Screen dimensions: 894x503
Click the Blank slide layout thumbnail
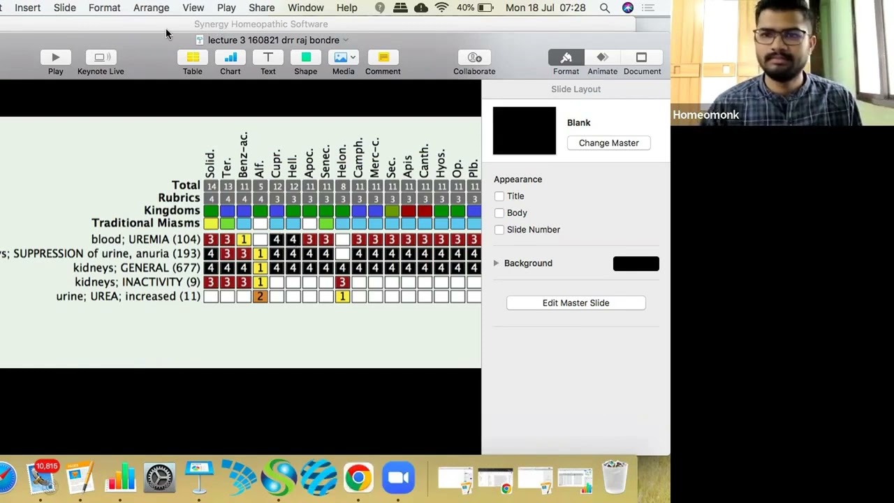525,131
